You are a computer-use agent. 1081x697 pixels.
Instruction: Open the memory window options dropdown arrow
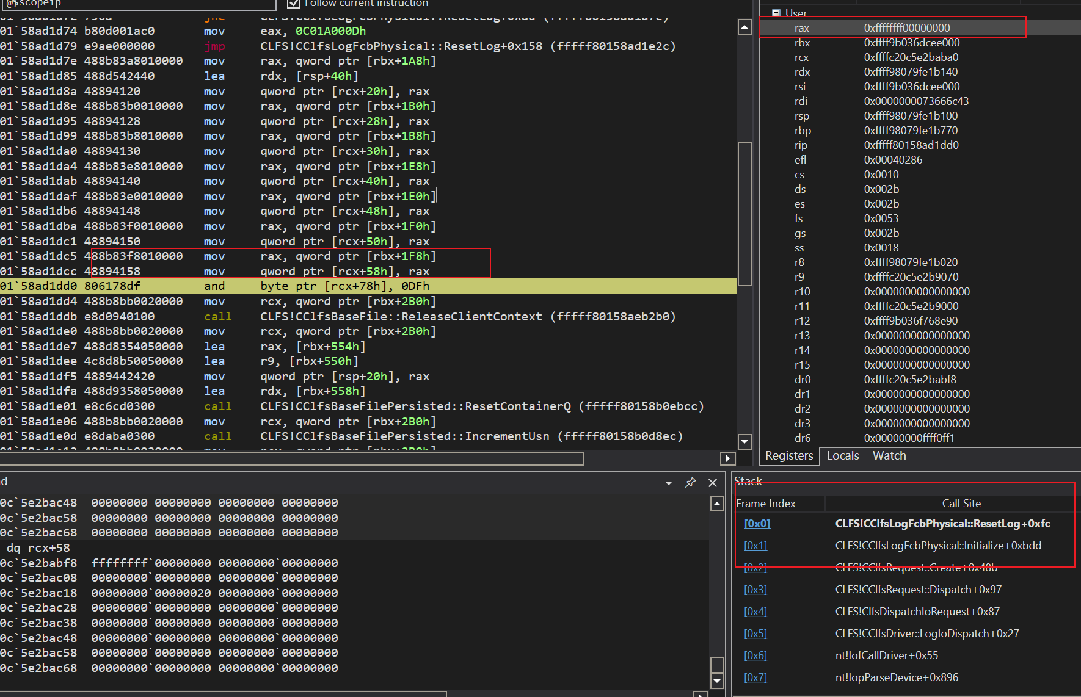click(x=669, y=483)
